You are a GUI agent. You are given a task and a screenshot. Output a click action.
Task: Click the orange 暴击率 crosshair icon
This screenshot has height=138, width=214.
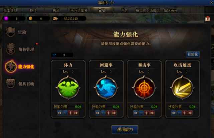[x=144, y=88]
